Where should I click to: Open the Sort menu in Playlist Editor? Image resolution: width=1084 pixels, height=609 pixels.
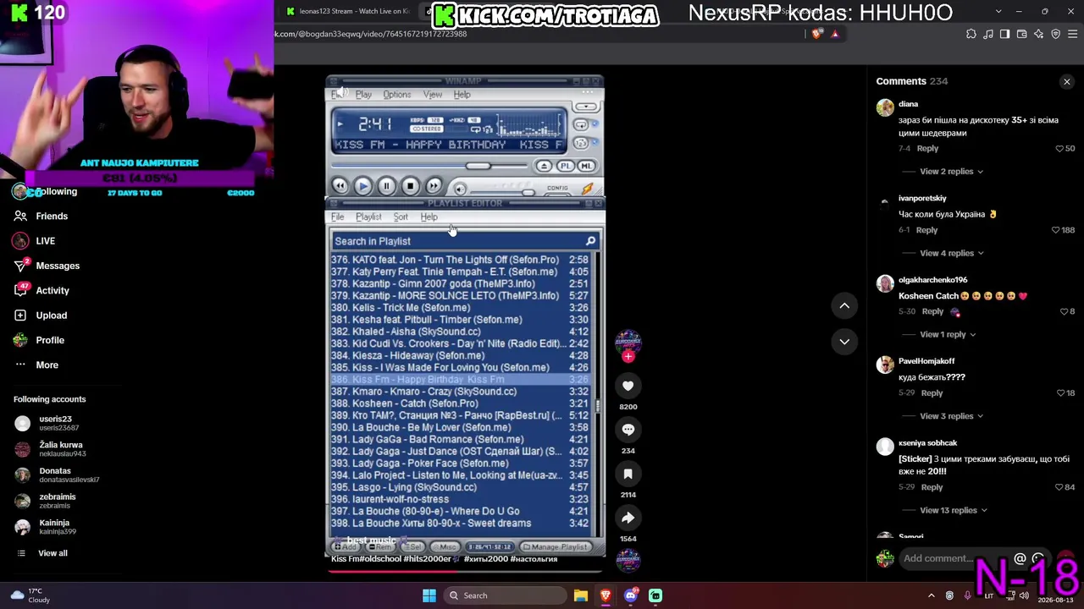[x=401, y=217]
